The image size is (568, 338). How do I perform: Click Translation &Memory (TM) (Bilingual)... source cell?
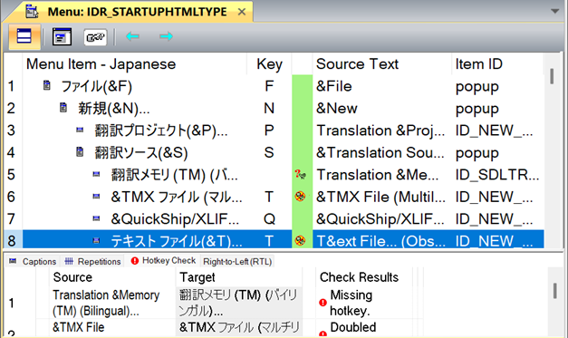pyautogui.click(x=112, y=303)
